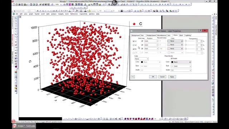Switch to the Background tab
Screen dimensions: 229x129
point(136,35)
